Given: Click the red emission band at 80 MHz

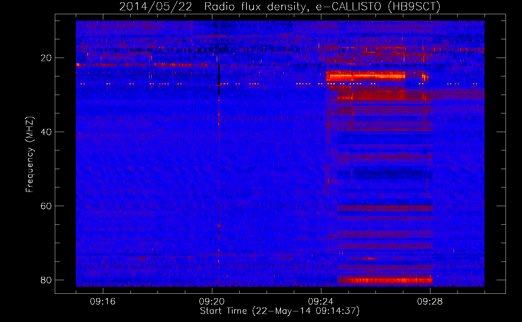Looking at the screenshot, I should pos(385,280).
